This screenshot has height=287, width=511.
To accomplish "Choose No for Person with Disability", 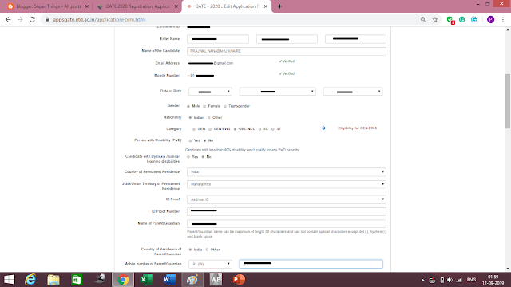I will (204, 140).
